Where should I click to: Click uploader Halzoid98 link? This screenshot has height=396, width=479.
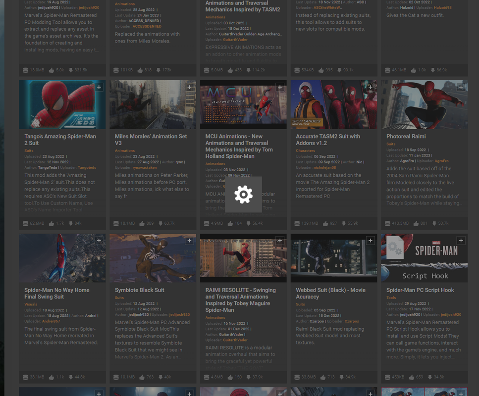coord(443,7)
